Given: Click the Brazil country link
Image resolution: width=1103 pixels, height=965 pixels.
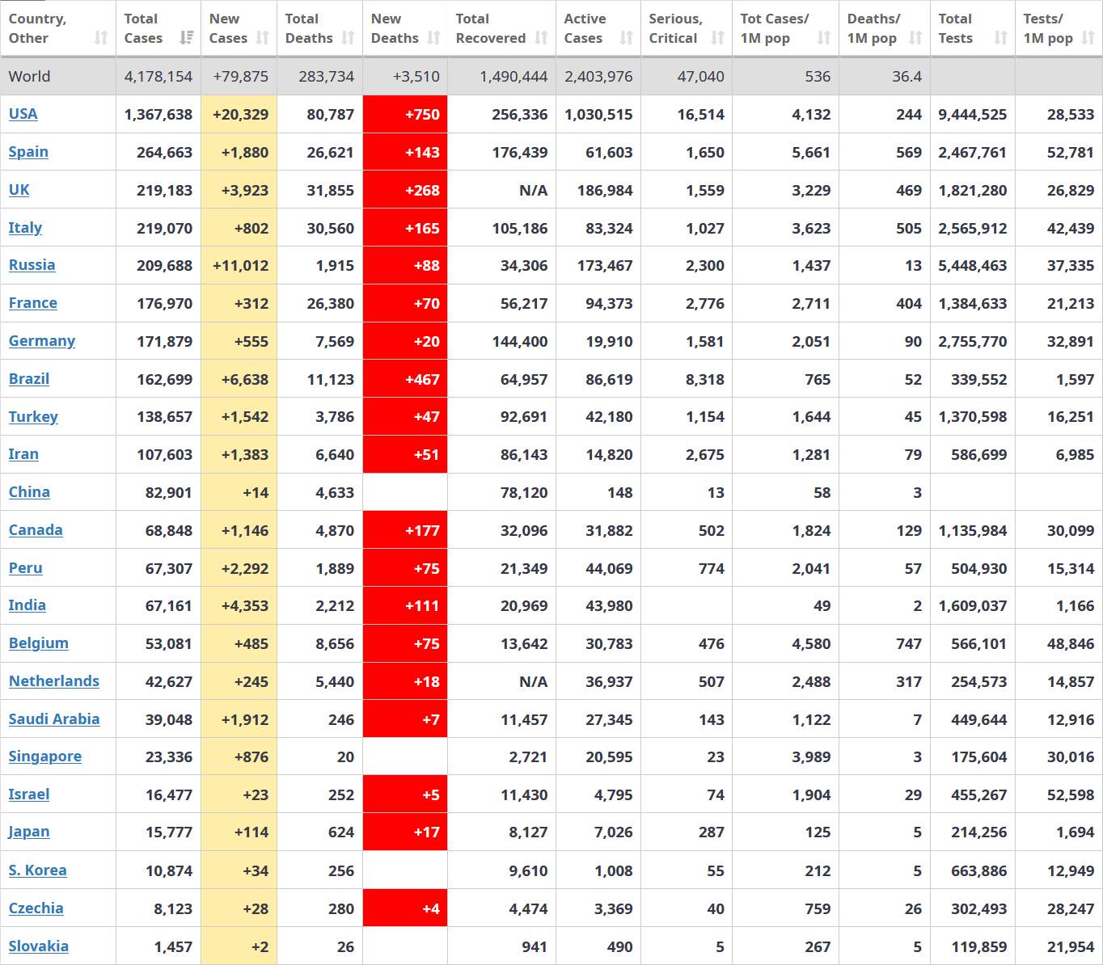Looking at the screenshot, I should click(29, 379).
